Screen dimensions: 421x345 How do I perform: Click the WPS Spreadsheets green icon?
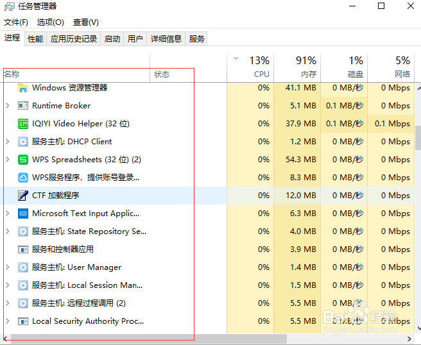(x=23, y=160)
